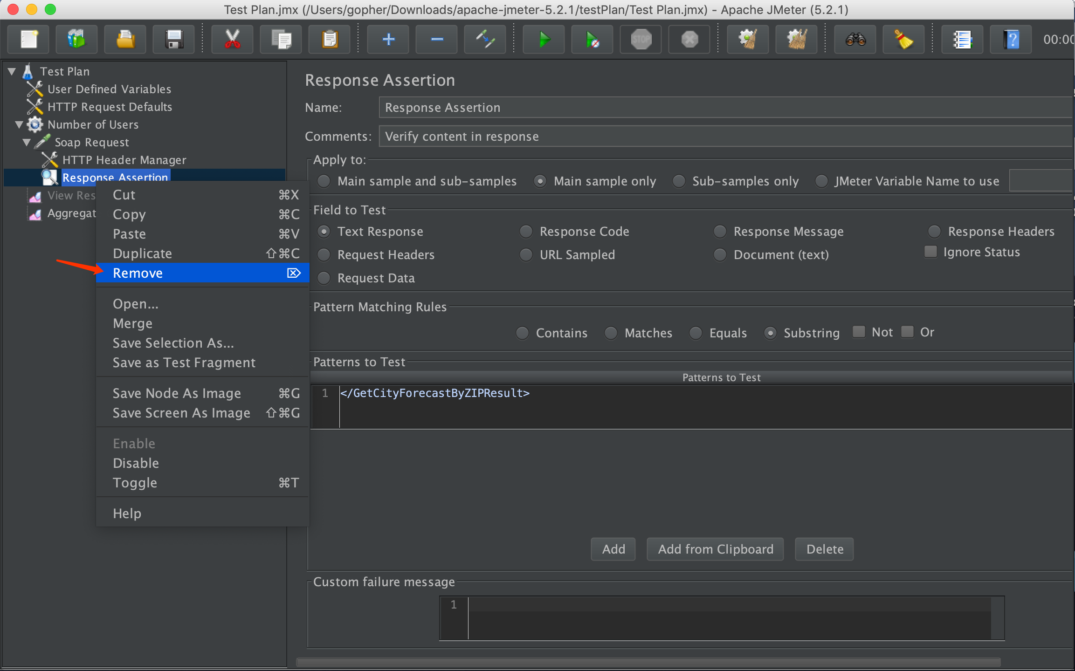The image size is (1075, 671).
Task: Click the green Start run toolbar icon
Action: pos(544,40)
